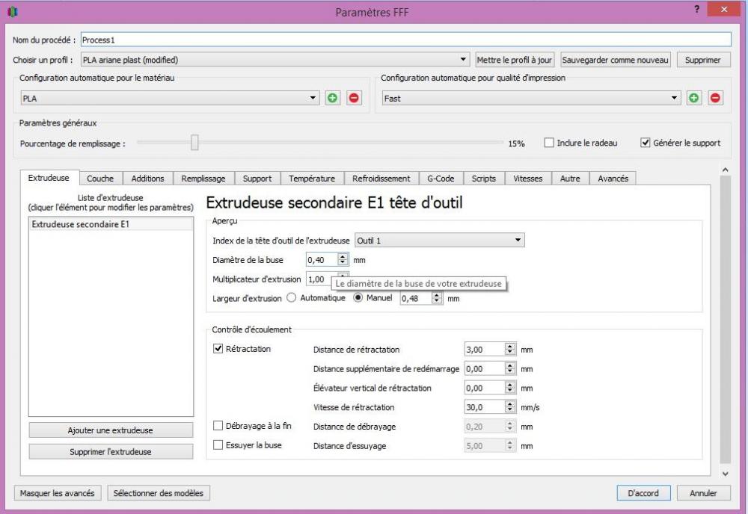Click red minus icon beside Fast quality
748x514 pixels.
click(714, 98)
